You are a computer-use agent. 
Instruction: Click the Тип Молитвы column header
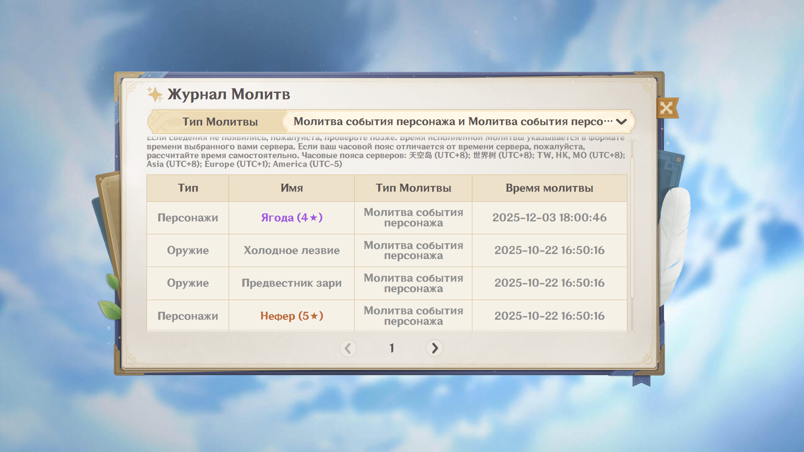click(x=413, y=188)
